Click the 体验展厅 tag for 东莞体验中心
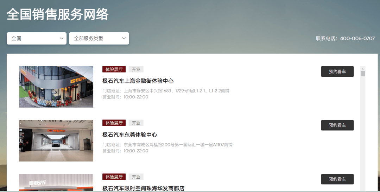The image size is (380, 192). pyautogui.click(x=114, y=123)
